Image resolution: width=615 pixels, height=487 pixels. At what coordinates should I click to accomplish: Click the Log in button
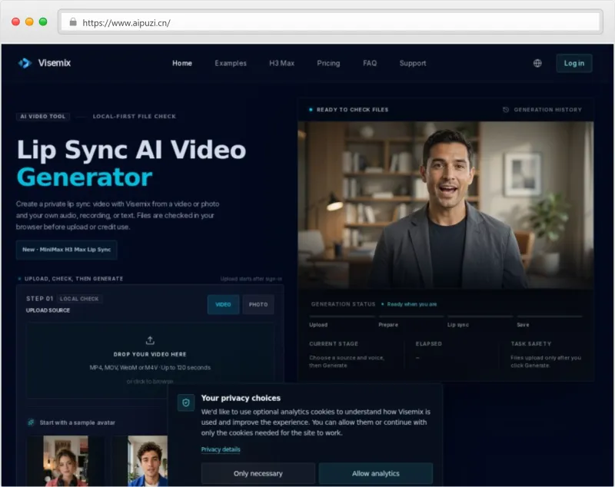pos(574,63)
